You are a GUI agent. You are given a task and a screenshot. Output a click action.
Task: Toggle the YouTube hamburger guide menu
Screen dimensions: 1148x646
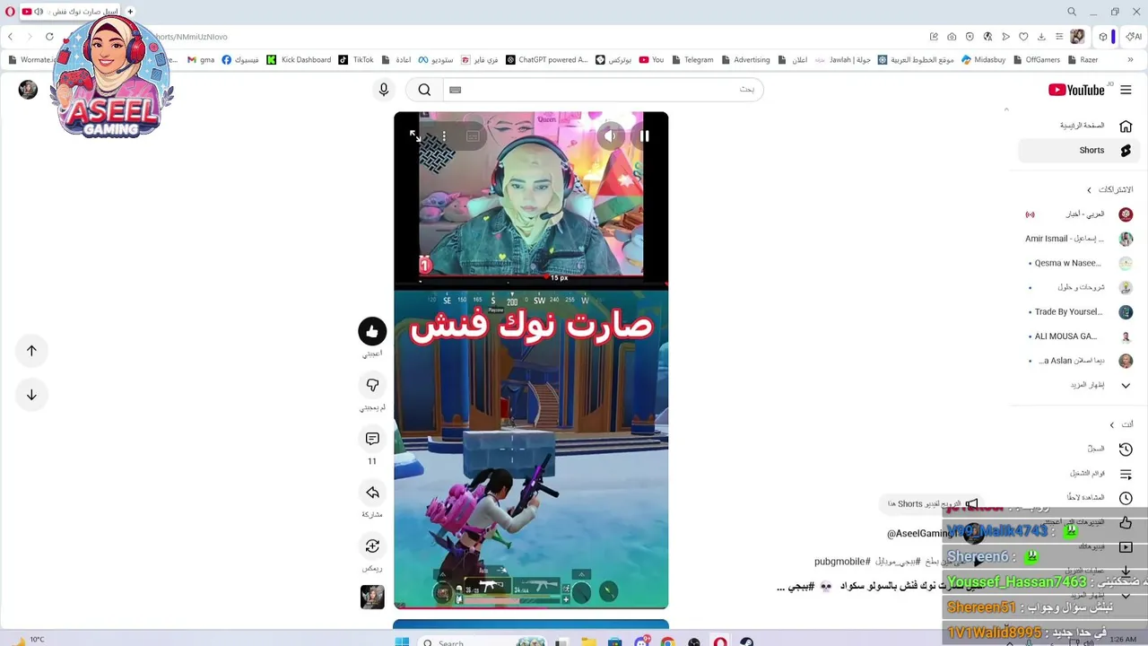(1126, 90)
